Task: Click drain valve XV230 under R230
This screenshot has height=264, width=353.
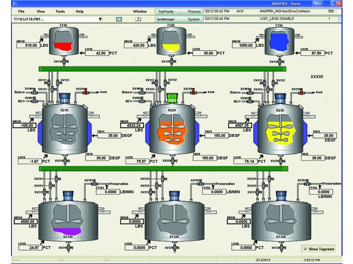Action: pos(281,161)
